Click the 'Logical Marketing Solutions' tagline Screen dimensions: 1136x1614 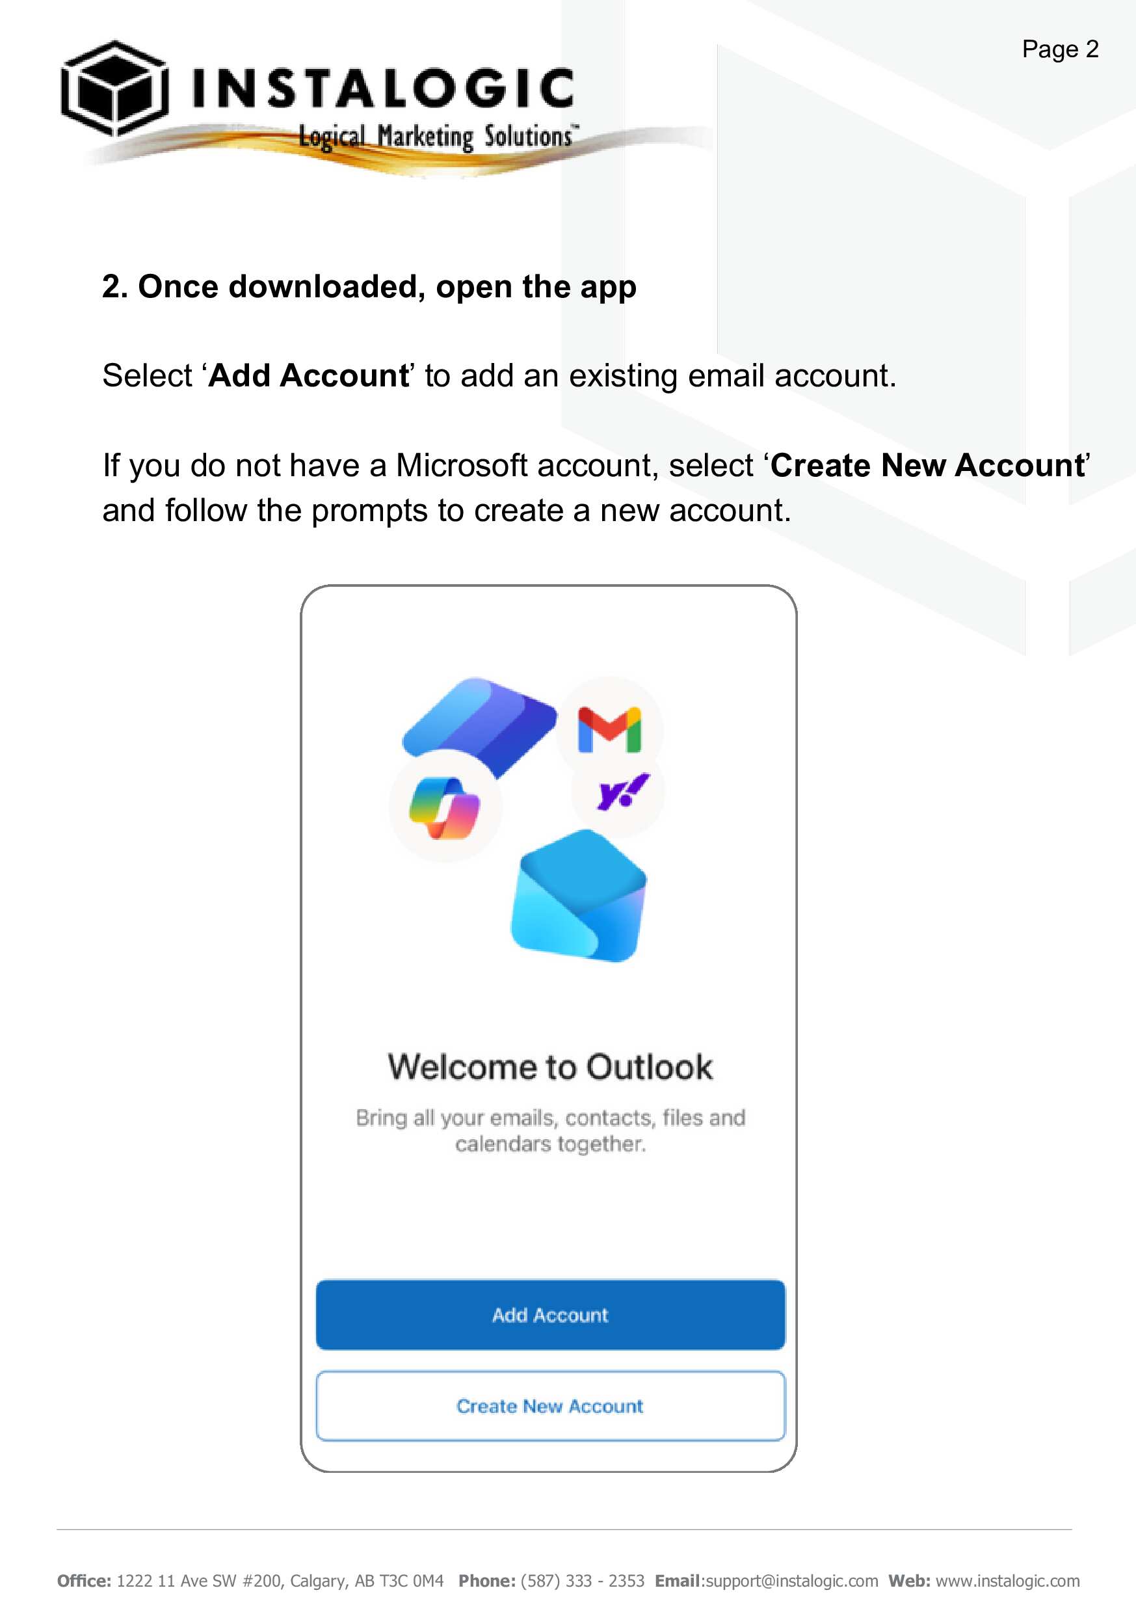pos(436,137)
